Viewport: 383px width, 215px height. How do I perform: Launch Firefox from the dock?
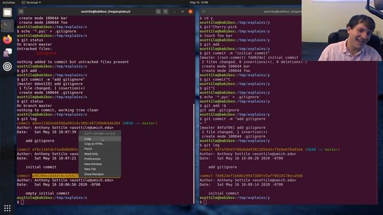(x=7, y=39)
